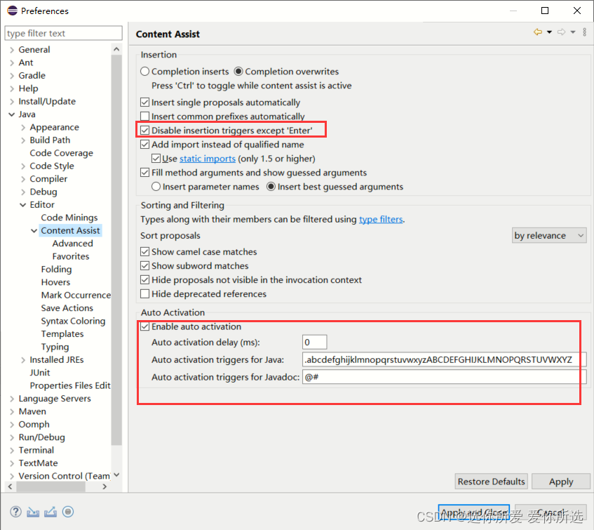This screenshot has width=594, height=530.
Task: Select the Typing tree item
Action: pyautogui.click(x=55, y=347)
